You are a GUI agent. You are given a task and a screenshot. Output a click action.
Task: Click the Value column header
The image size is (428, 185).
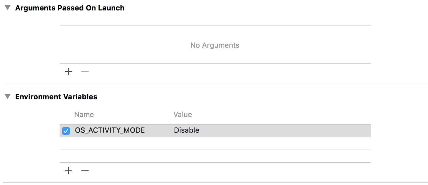click(x=182, y=115)
